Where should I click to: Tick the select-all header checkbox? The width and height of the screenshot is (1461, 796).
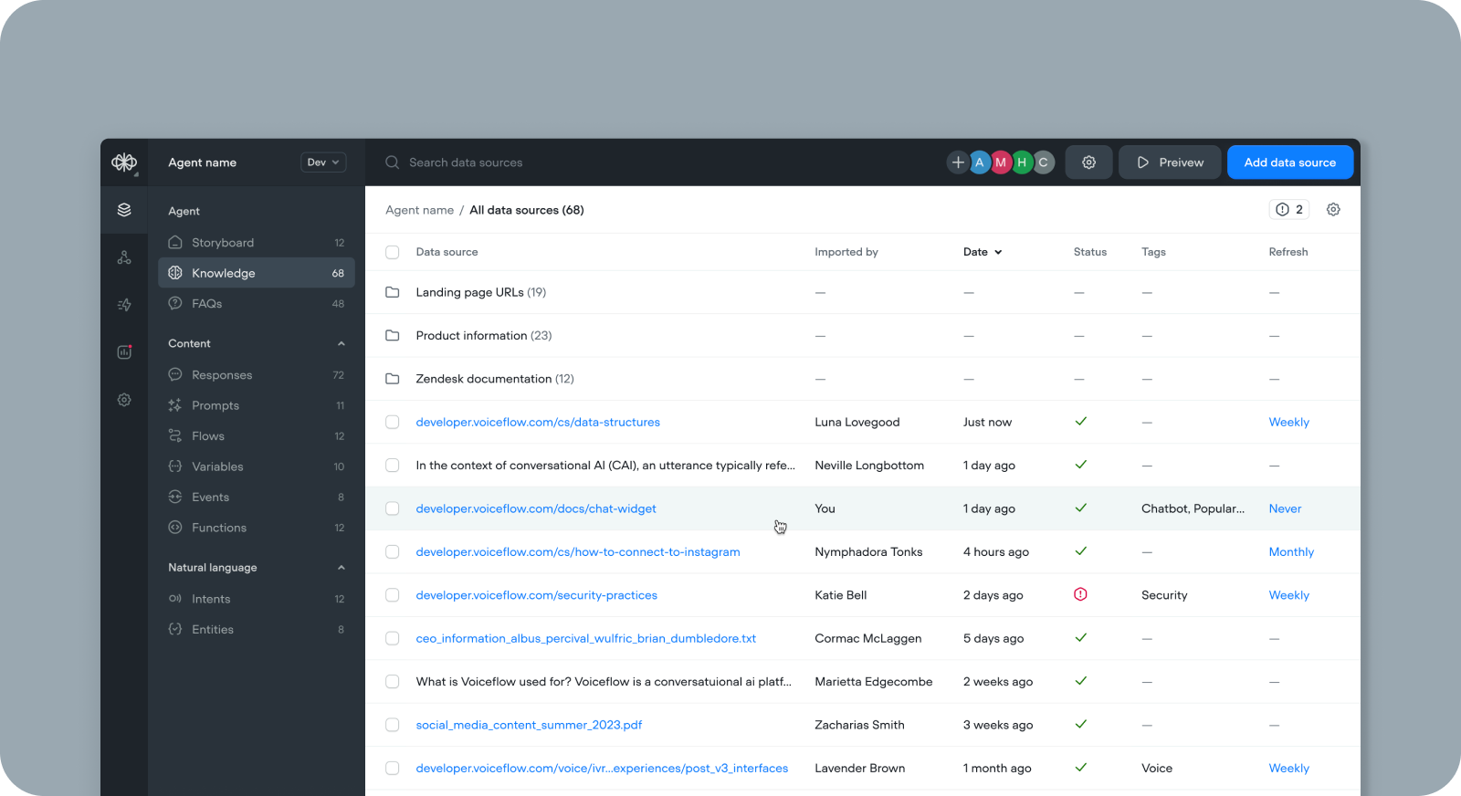(393, 252)
